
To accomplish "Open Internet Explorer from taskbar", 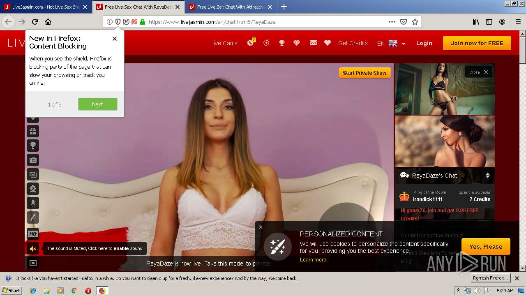I will point(33,291).
